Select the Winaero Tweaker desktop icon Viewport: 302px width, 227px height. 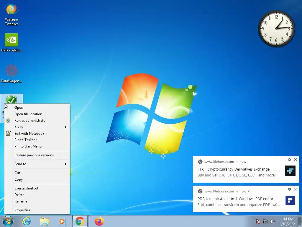pyautogui.click(x=12, y=15)
